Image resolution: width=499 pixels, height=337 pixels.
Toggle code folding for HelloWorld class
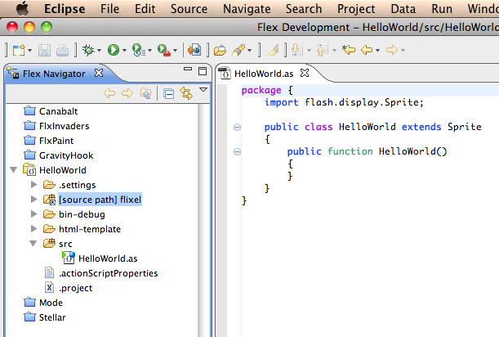(x=237, y=127)
